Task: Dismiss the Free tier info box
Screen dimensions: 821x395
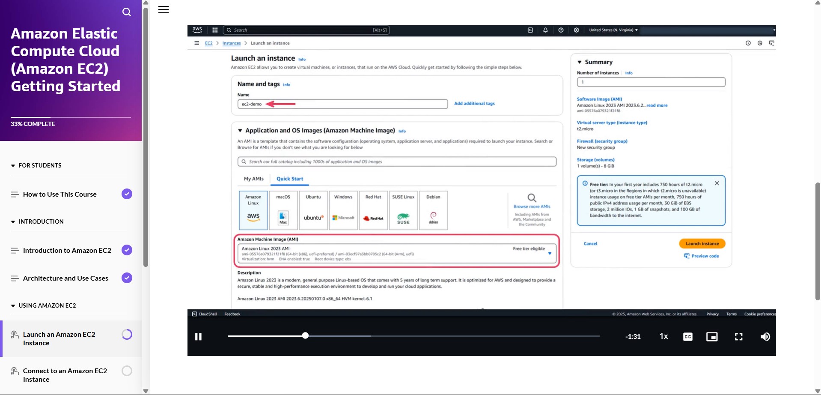Action: pyautogui.click(x=717, y=183)
